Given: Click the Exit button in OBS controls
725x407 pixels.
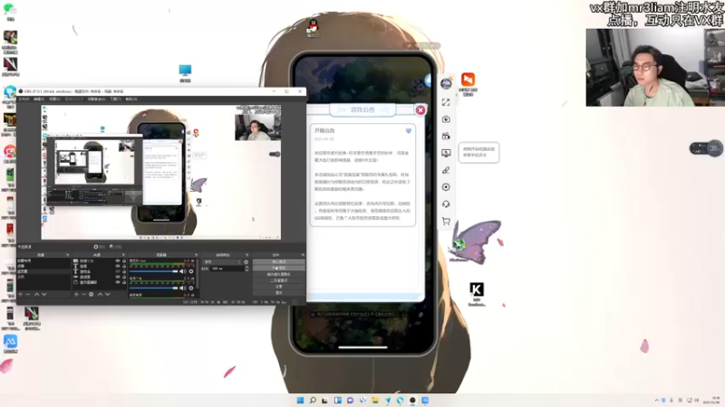Looking at the screenshot, I should 278,292.
